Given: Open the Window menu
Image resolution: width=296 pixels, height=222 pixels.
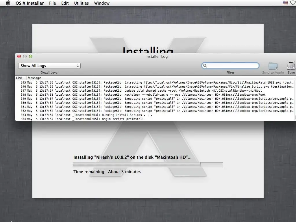Looking at the screenshot, I should 102,3.
